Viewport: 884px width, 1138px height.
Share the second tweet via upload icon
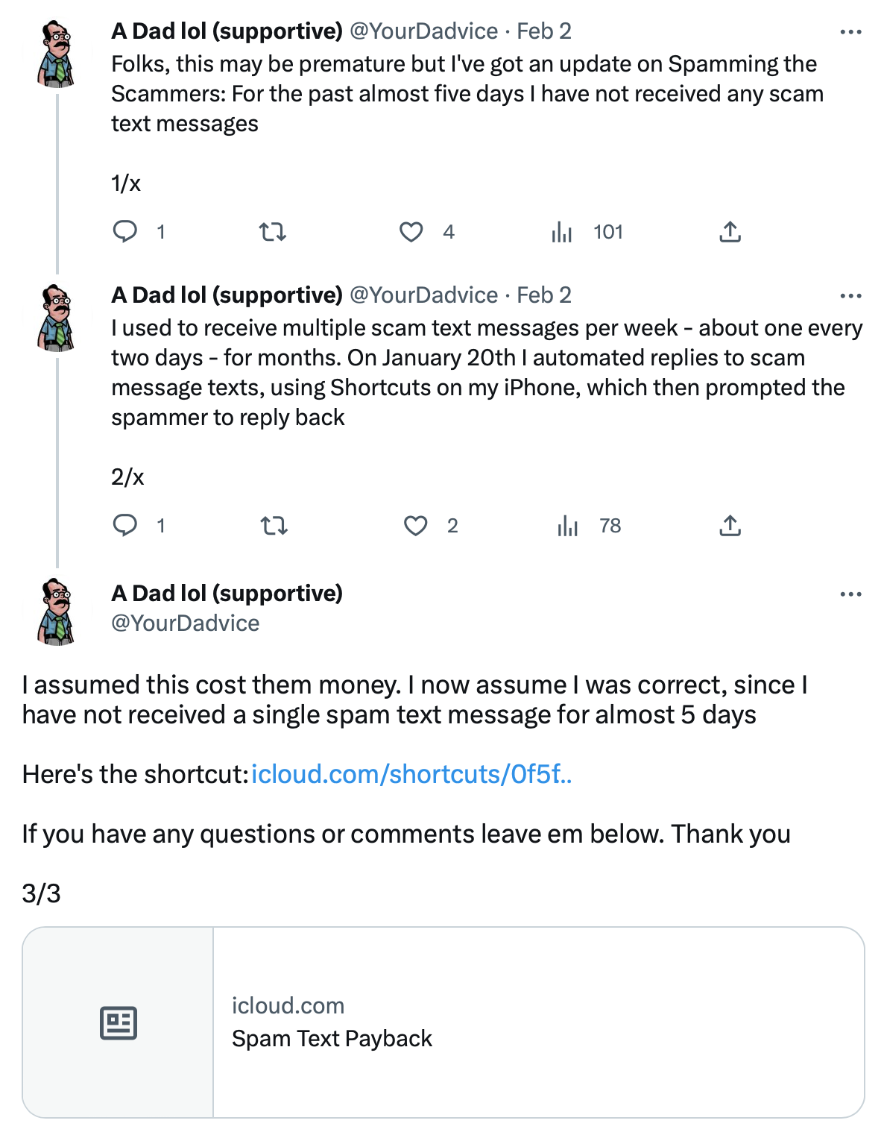coord(730,526)
